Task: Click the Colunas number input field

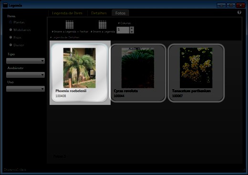Action: [x=123, y=30]
